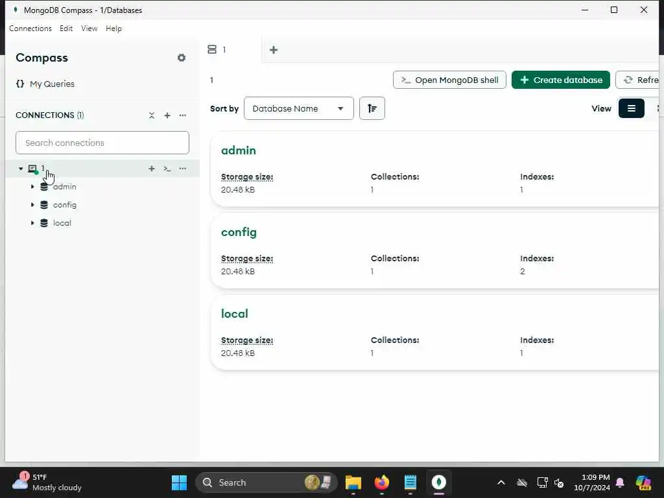
Task: Click config database cylinder icon in sidebar
Action: click(44, 205)
